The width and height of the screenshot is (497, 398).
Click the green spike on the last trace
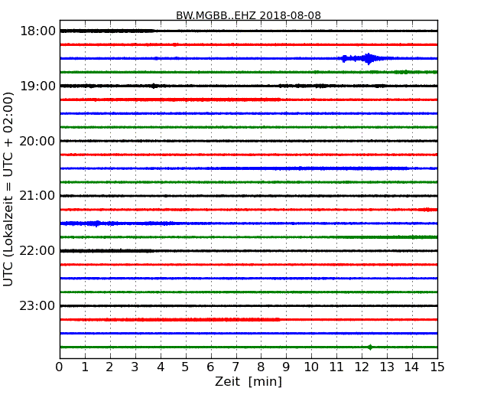[370, 347]
